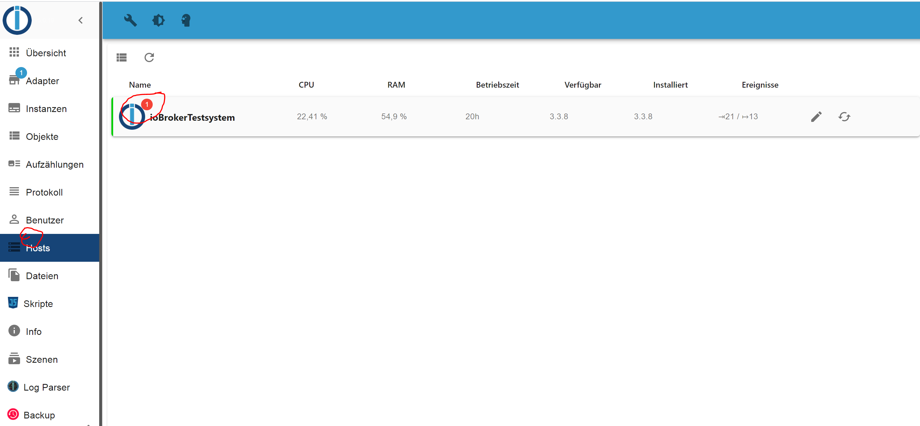The width and height of the screenshot is (920, 426).
Task: Select the Adapter section in the sidebar
Action: coord(42,81)
